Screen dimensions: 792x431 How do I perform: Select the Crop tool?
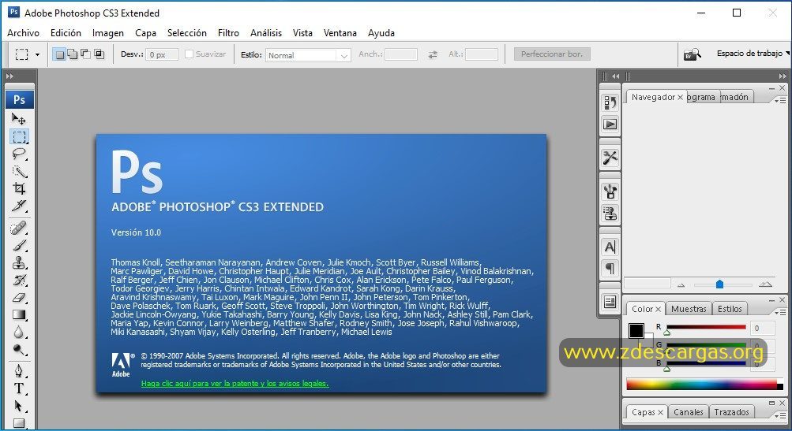19,188
